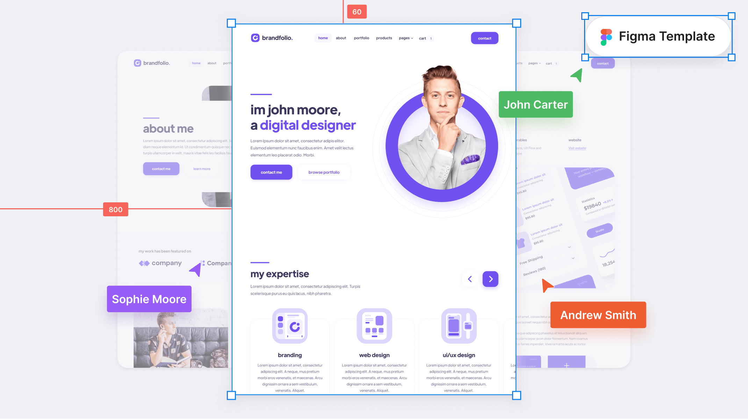The height and width of the screenshot is (419, 748).
Task: Click the web design expertise icon
Action: pos(374,326)
